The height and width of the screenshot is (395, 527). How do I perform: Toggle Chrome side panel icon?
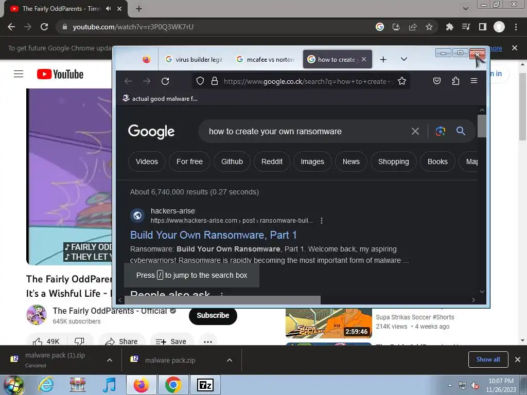click(482, 27)
